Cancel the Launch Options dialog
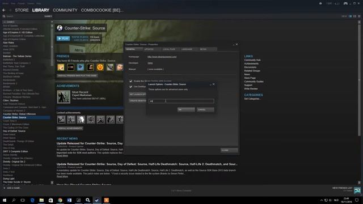Screen dimensions: 363x204 tap(205, 109)
